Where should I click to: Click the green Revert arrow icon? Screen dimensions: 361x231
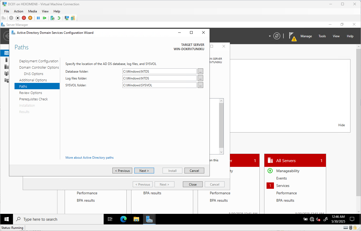coord(59,18)
